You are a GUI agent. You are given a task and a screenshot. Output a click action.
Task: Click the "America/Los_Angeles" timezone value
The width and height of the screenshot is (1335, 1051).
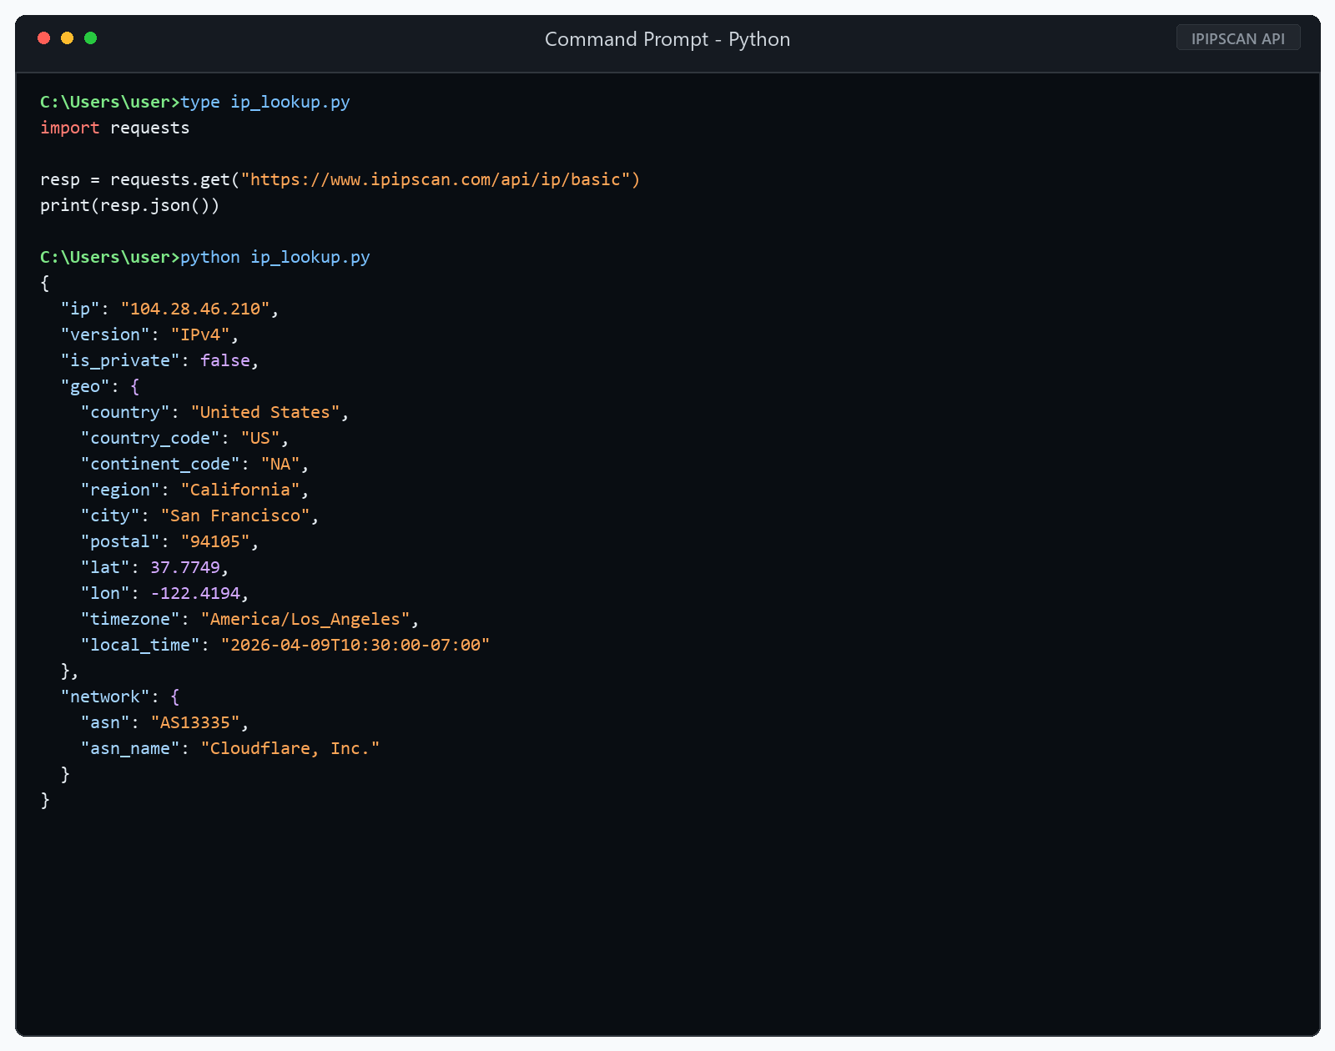point(305,619)
